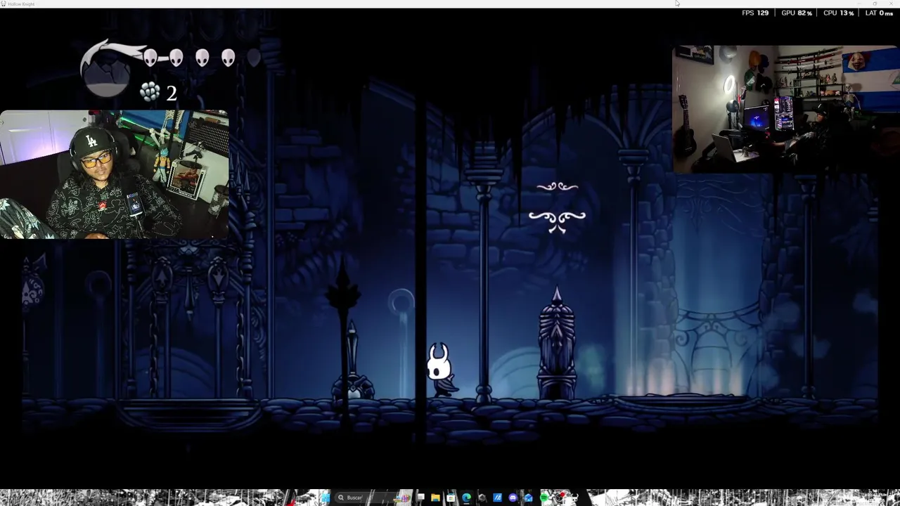
Task: Click the GPU 82% readout
Action: pos(797,13)
